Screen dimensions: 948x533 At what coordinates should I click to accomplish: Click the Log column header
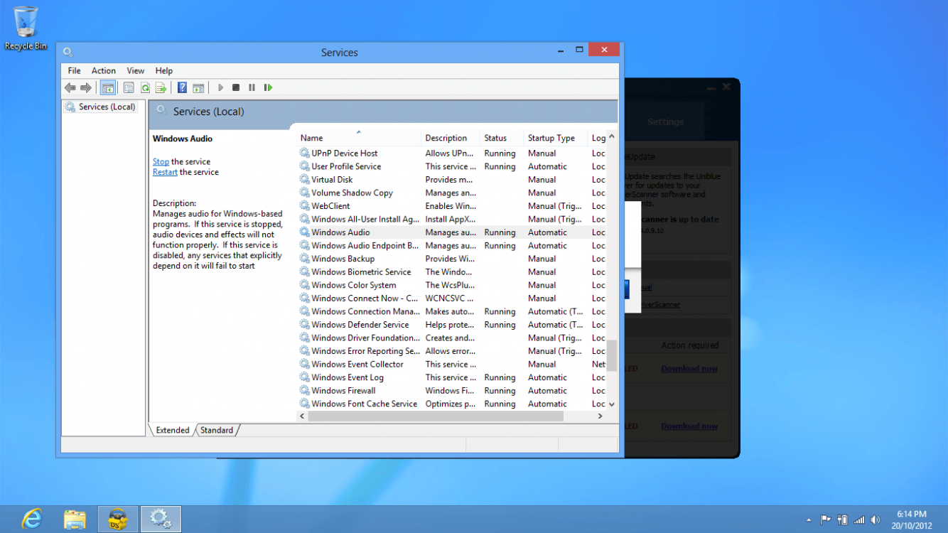coord(598,138)
